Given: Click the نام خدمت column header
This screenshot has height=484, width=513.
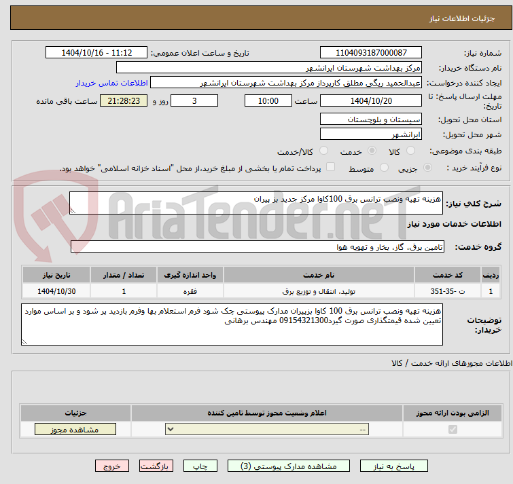Looking at the screenshot, I should [x=319, y=275].
